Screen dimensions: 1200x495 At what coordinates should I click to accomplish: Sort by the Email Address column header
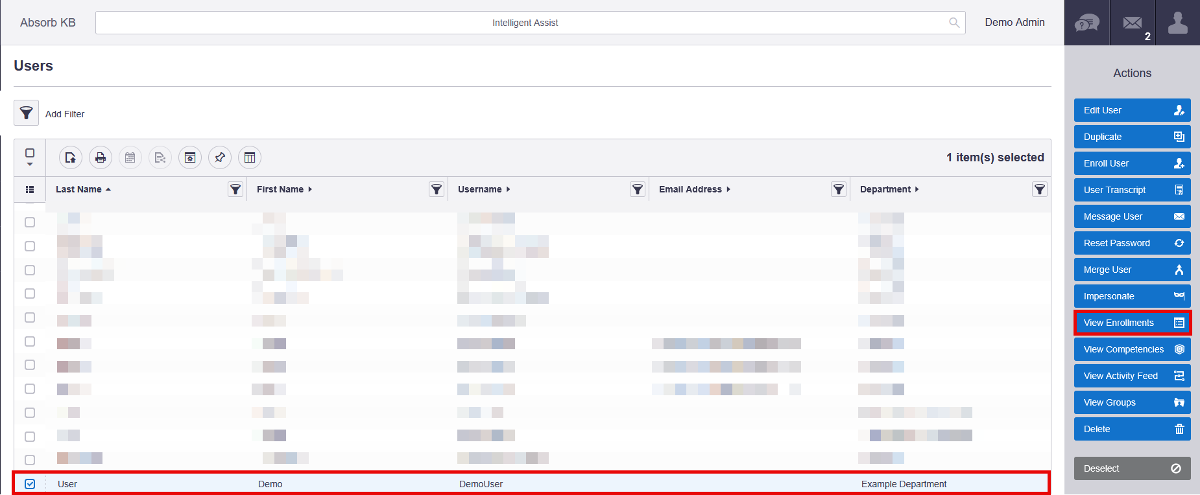[690, 189]
